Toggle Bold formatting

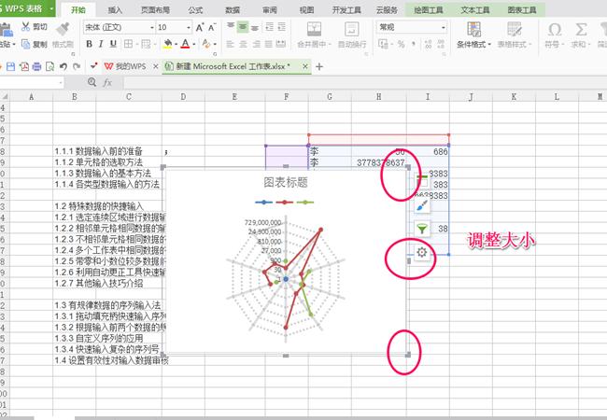[x=89, y=44]
